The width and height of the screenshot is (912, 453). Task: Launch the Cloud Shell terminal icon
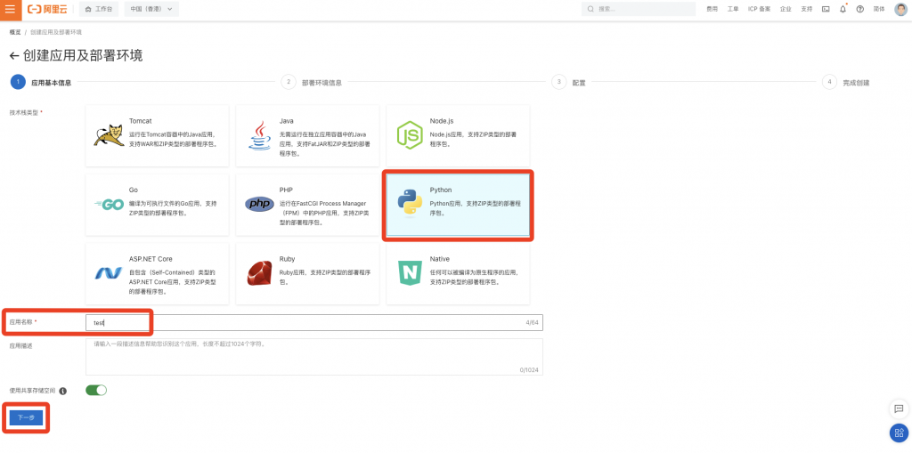(826, 9)
